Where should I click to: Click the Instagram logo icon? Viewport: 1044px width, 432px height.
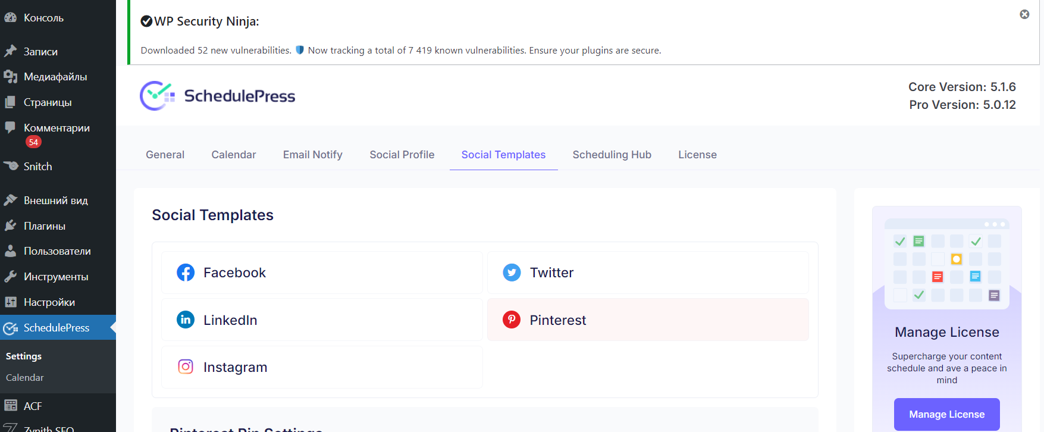pos(186,367)
